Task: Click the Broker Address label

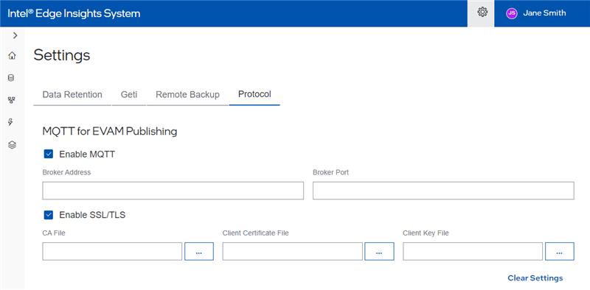Action: (66, 172)
